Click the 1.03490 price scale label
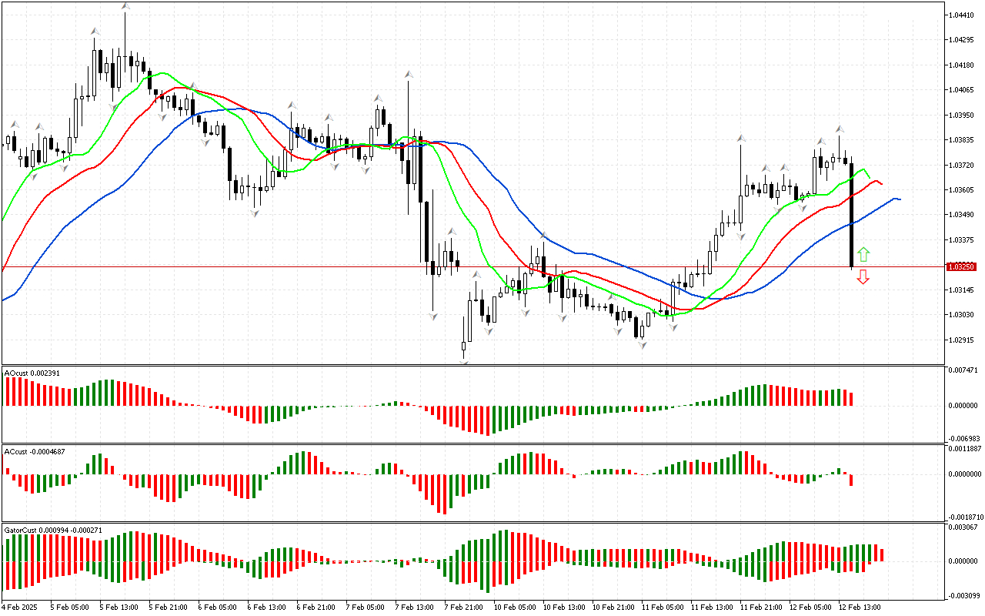 (x=960, y=215)
